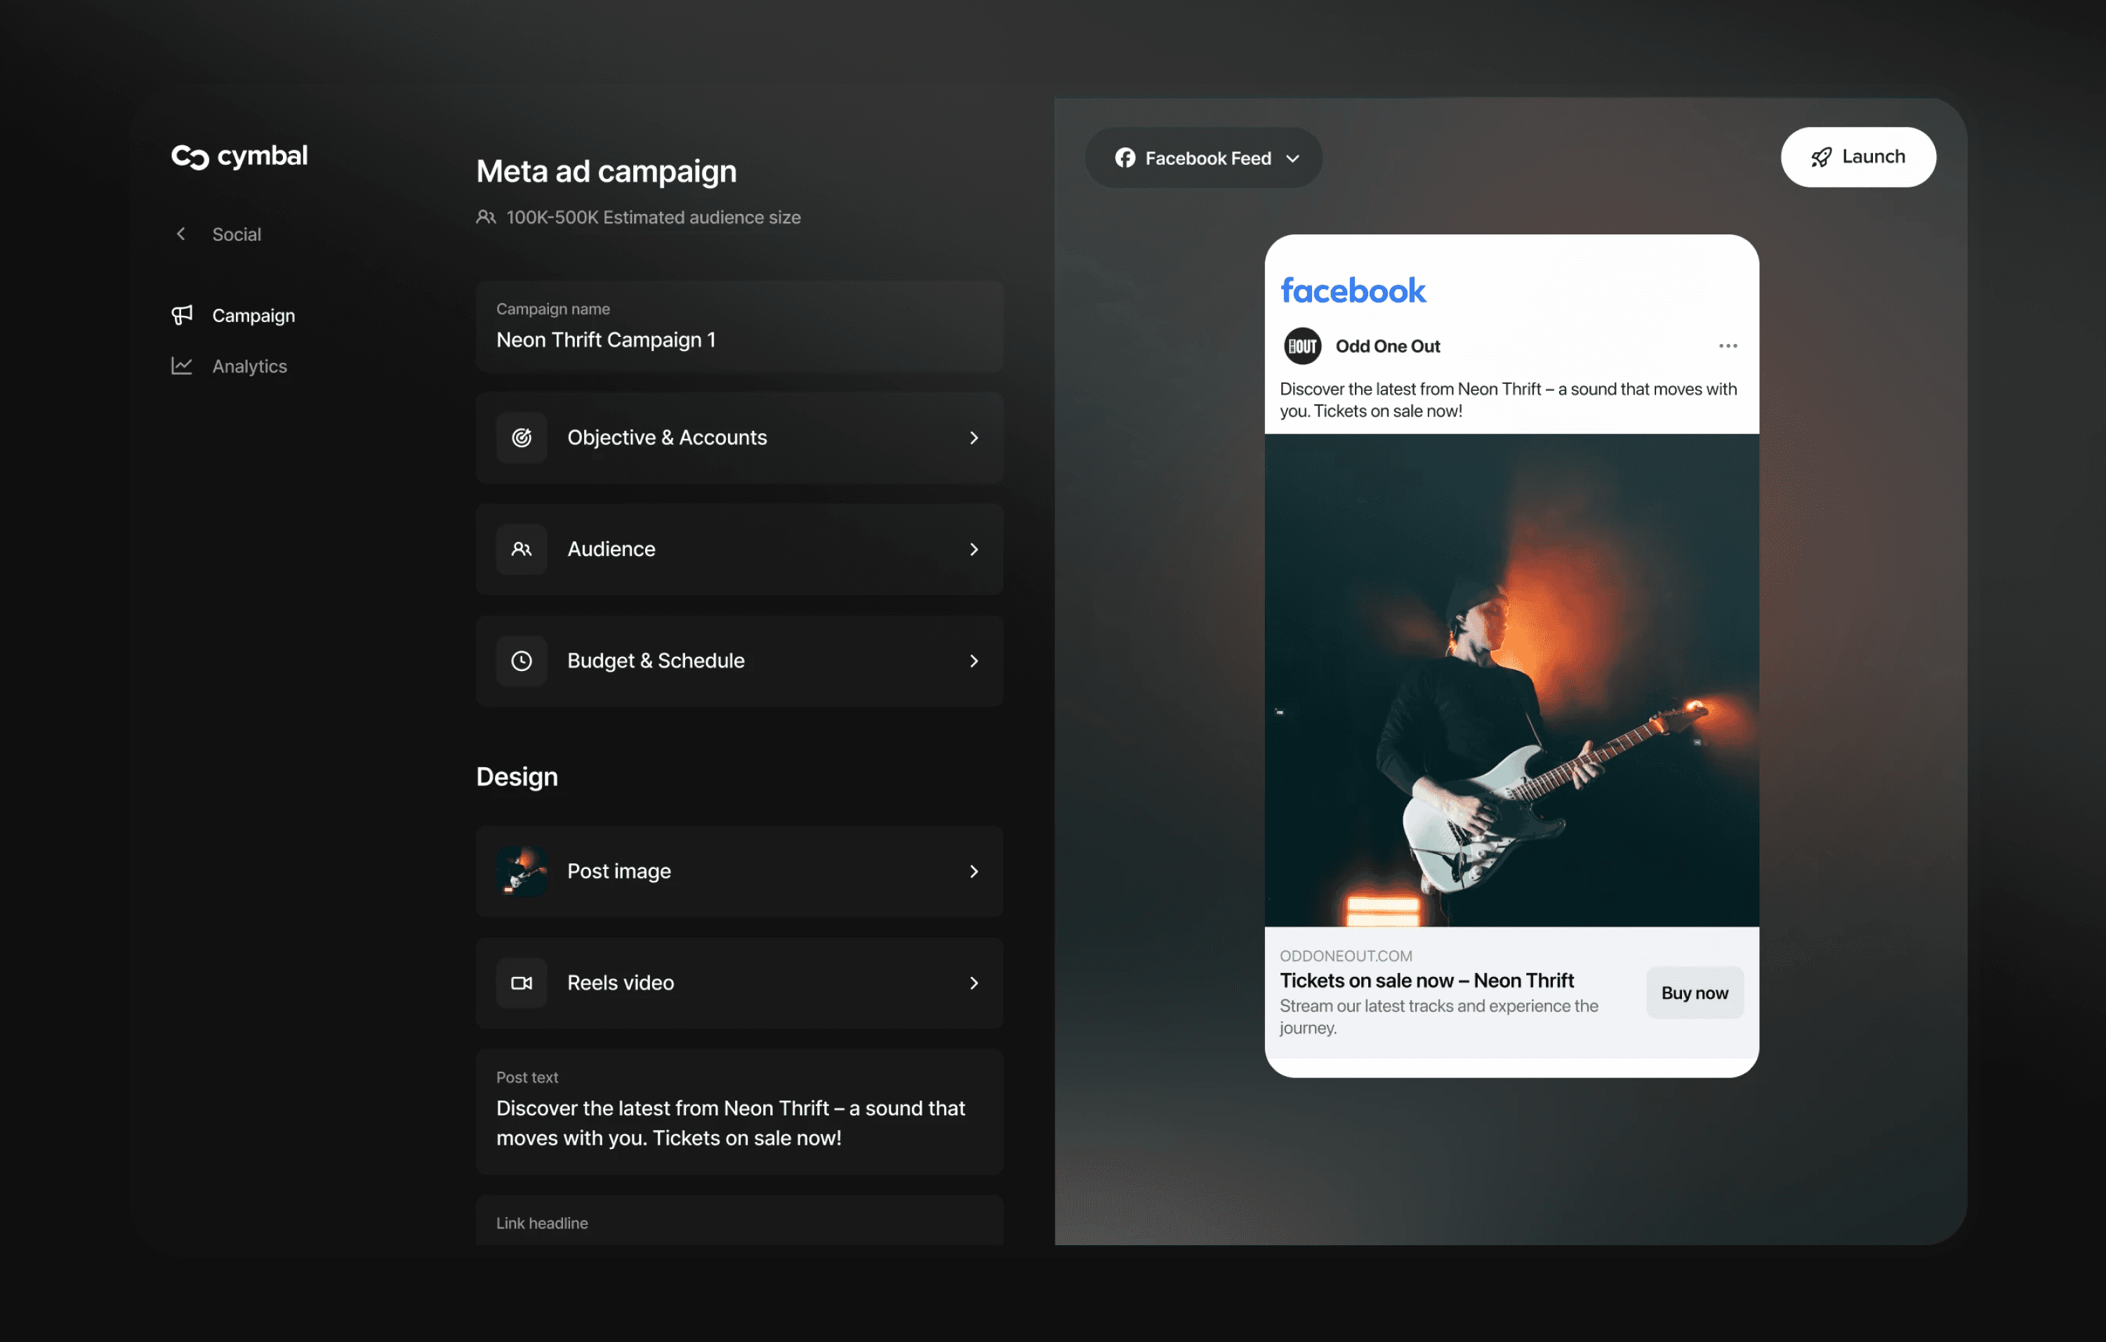Click the Budget & Schedule clock icon

pos(522,661)
